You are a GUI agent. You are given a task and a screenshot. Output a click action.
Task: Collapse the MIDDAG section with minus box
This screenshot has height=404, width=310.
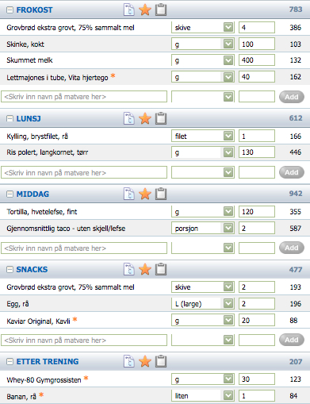coord(10,194)
